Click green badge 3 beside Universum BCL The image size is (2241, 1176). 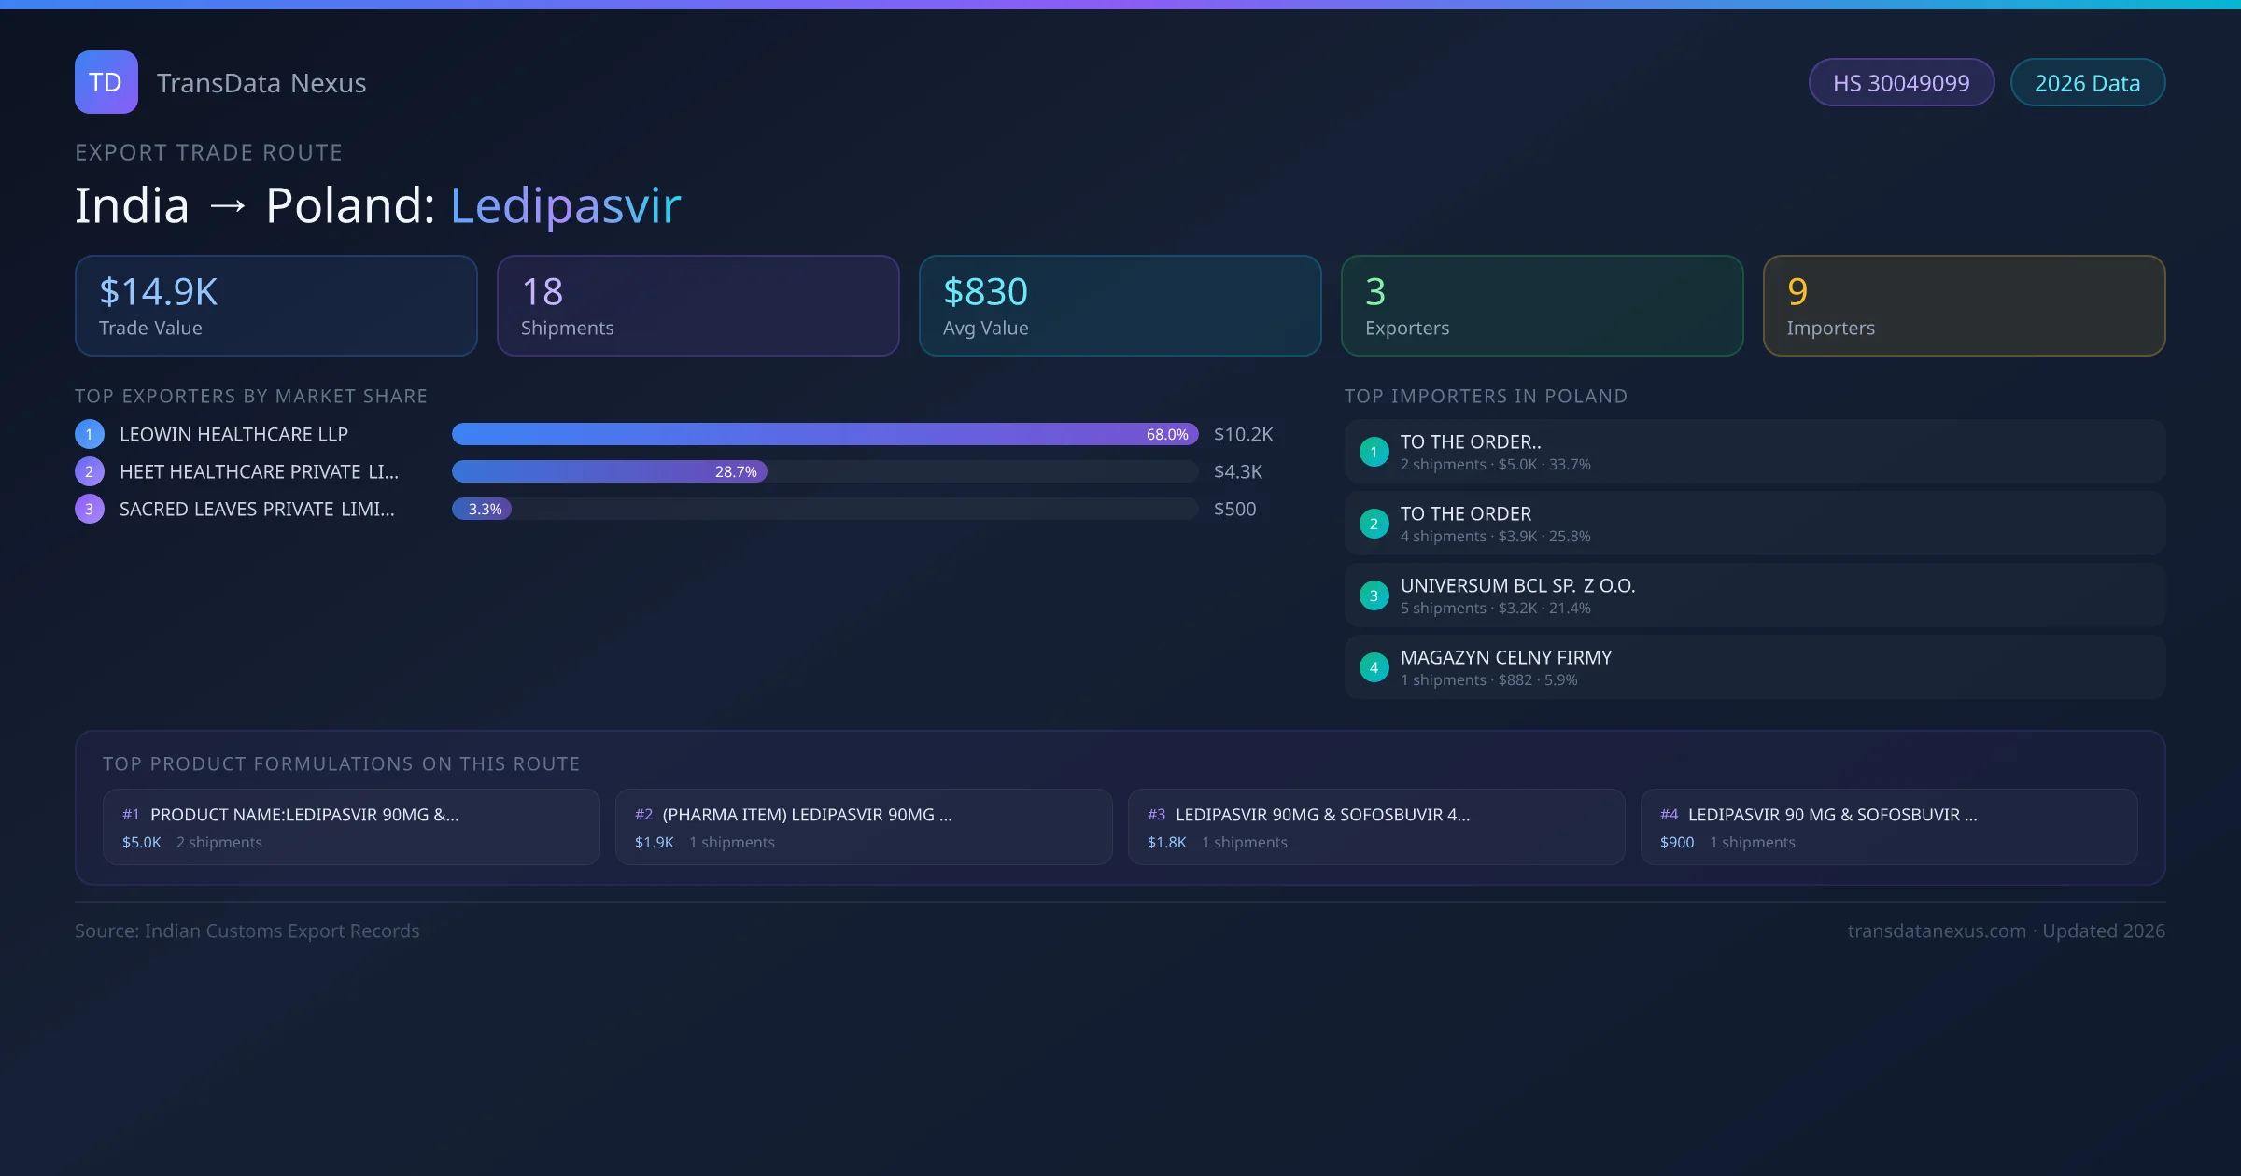click(1374, 595)
